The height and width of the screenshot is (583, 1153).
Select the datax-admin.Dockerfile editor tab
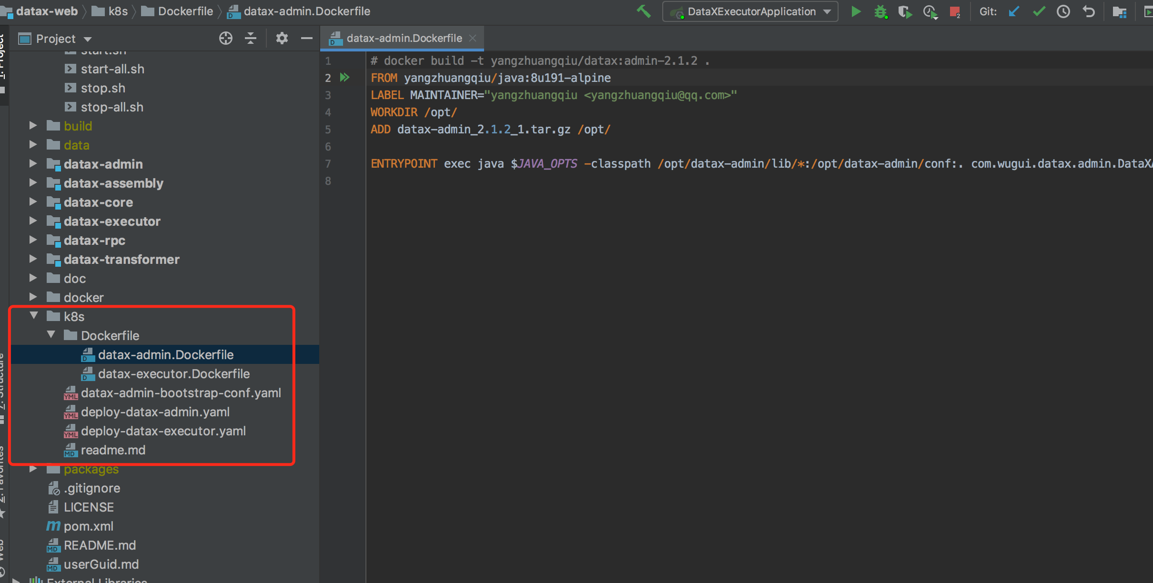[x=403, y=38]
